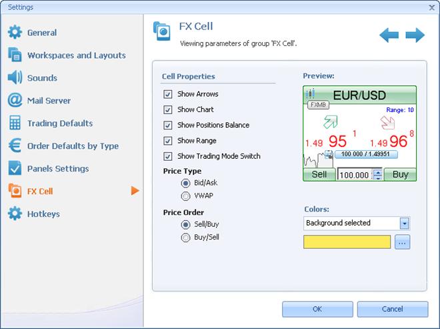Go to previous settings group arrow

(x=389, y=35)
